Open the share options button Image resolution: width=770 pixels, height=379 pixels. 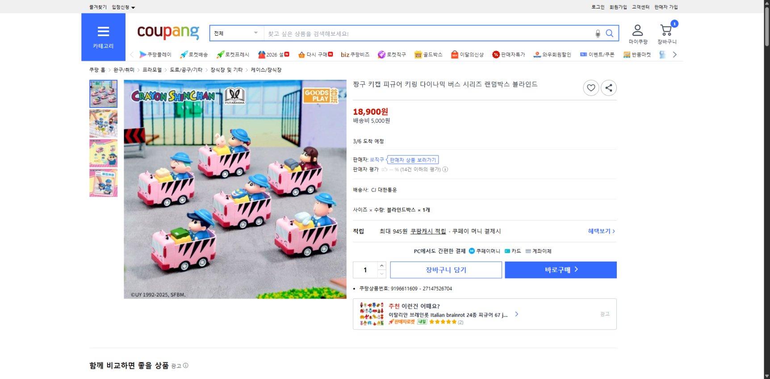coord(608,88)
